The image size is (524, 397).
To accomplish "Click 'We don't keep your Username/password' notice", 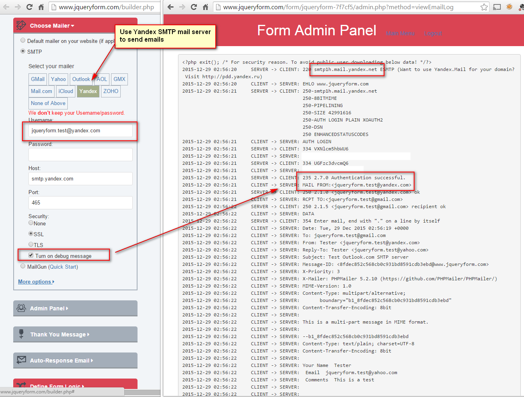I will (x=77, y=113).
